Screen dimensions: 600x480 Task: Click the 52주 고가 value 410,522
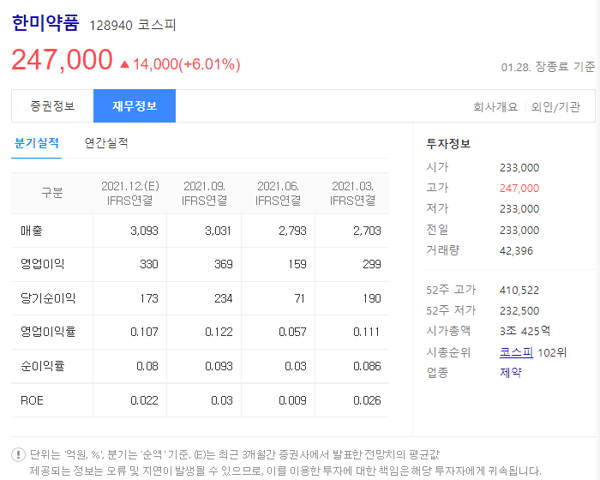(x=519, y=291)
